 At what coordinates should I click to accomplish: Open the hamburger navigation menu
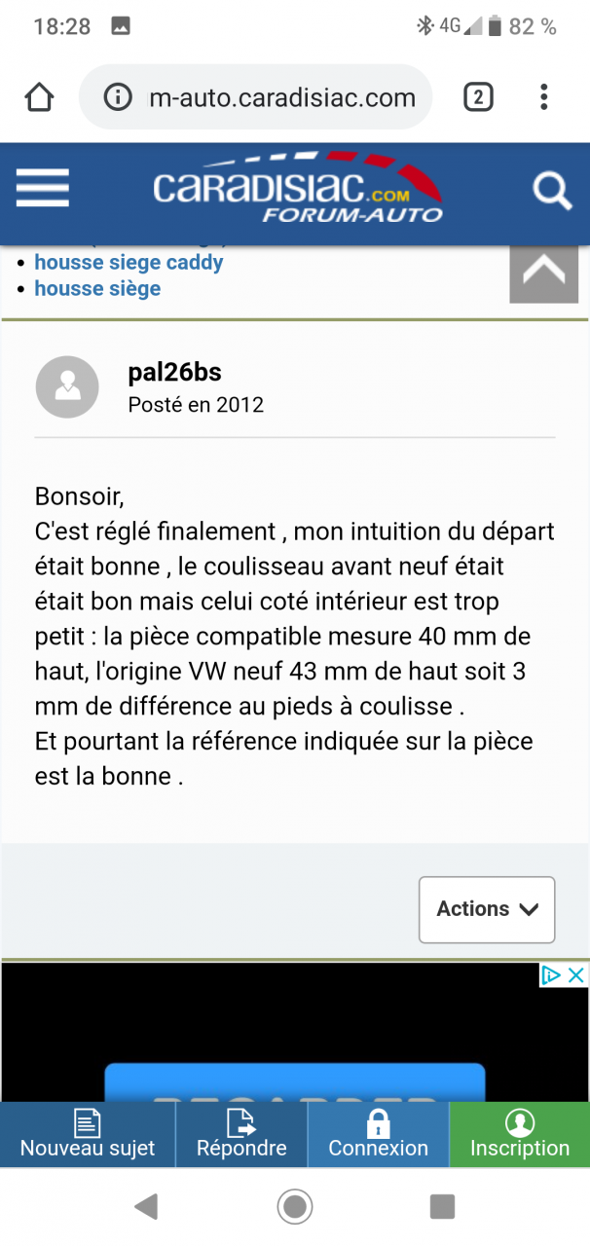(x=43, y=188)
